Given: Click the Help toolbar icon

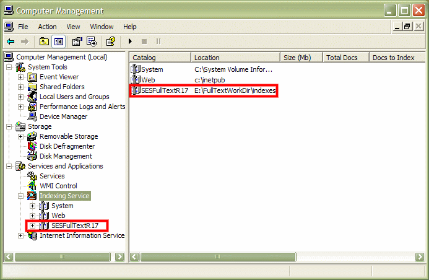Looking at the screenshot, I should tap(111, 42).
